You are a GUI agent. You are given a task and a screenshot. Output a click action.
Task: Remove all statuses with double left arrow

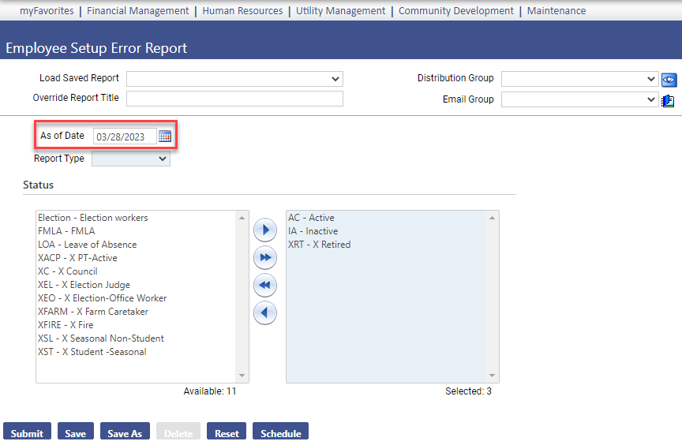[264, 285]
